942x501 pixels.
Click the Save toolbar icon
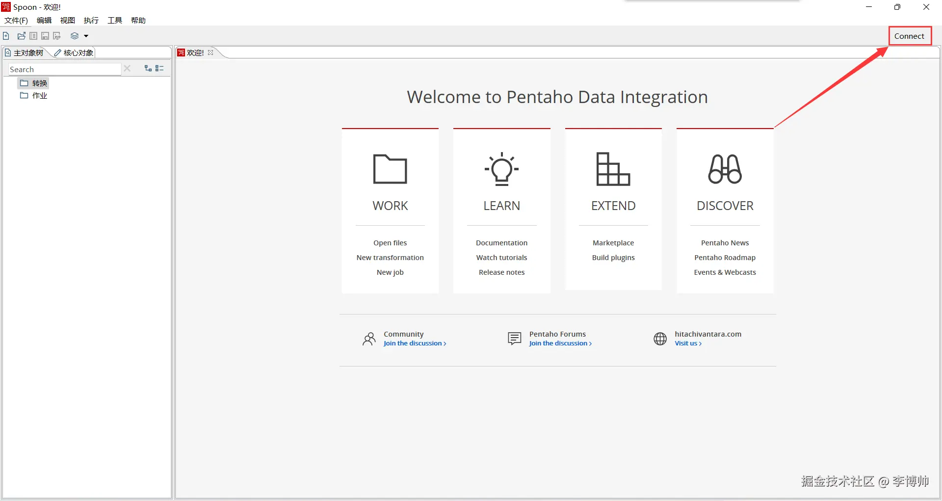[x=45, y=36]
